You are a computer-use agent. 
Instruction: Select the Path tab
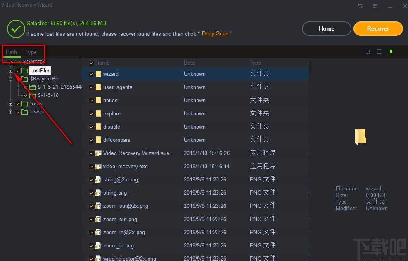pyautogui.click(x=11, y=52)
